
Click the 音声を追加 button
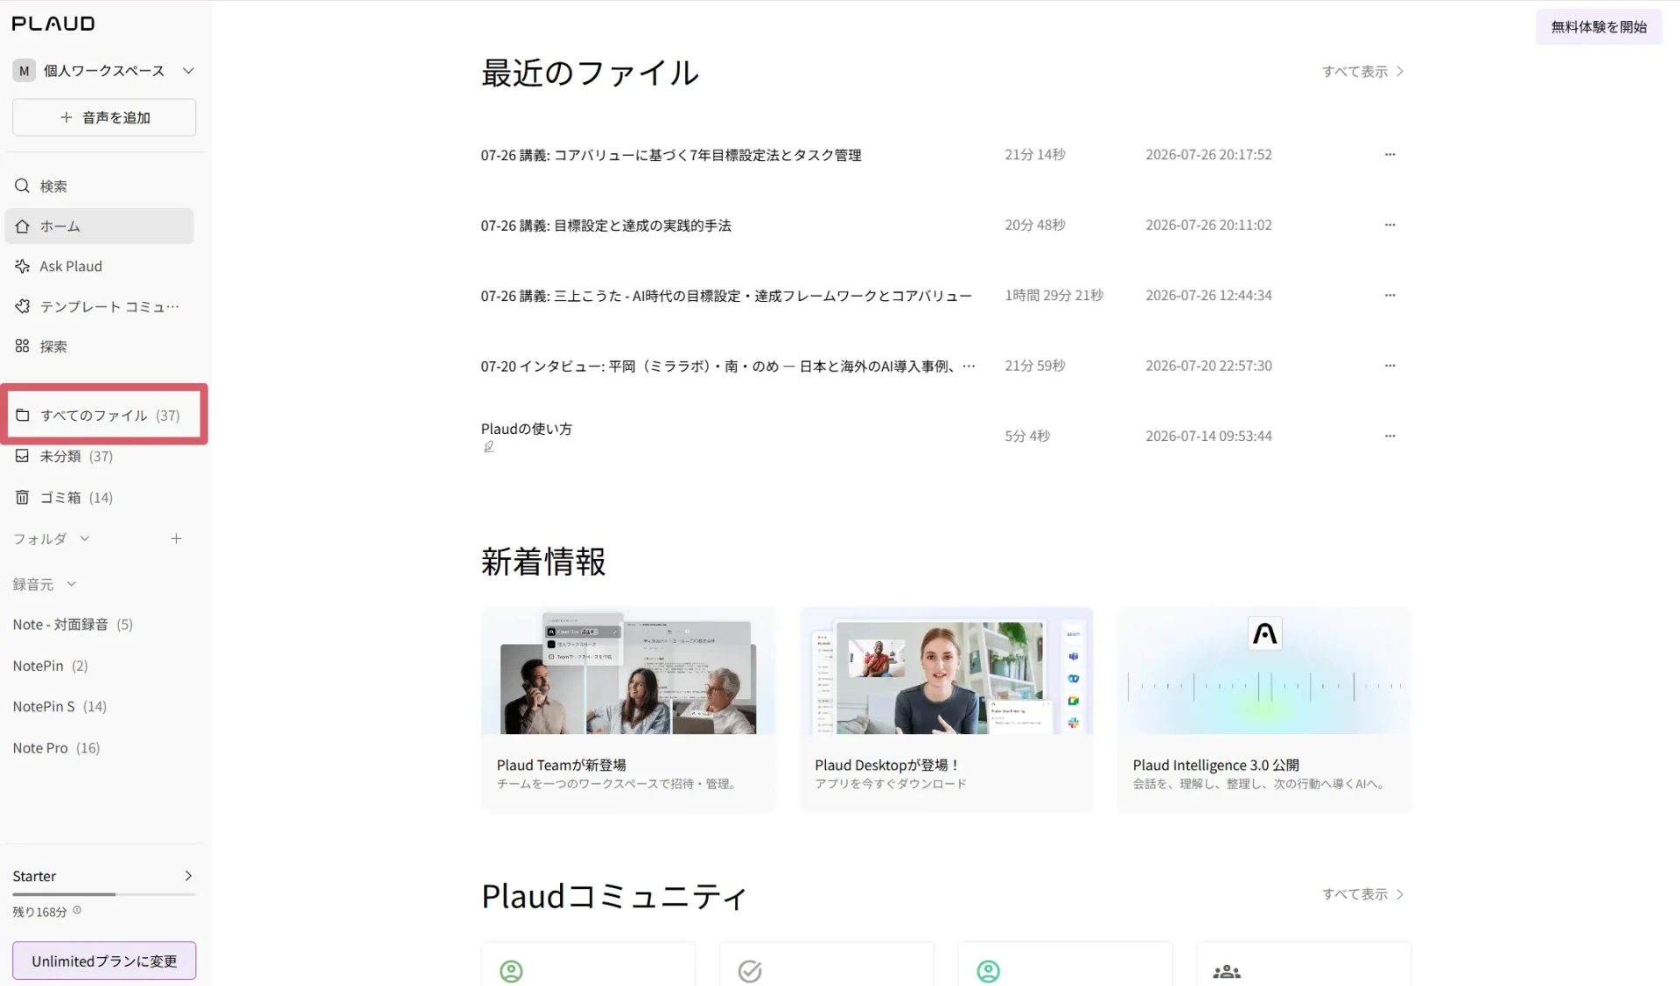[104, 117]
